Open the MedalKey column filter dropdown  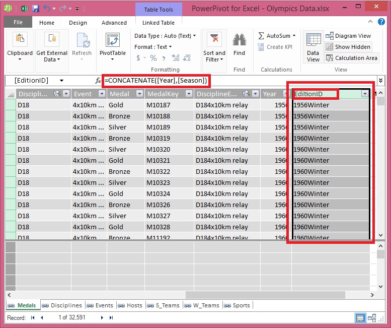(x=189, y=94)
